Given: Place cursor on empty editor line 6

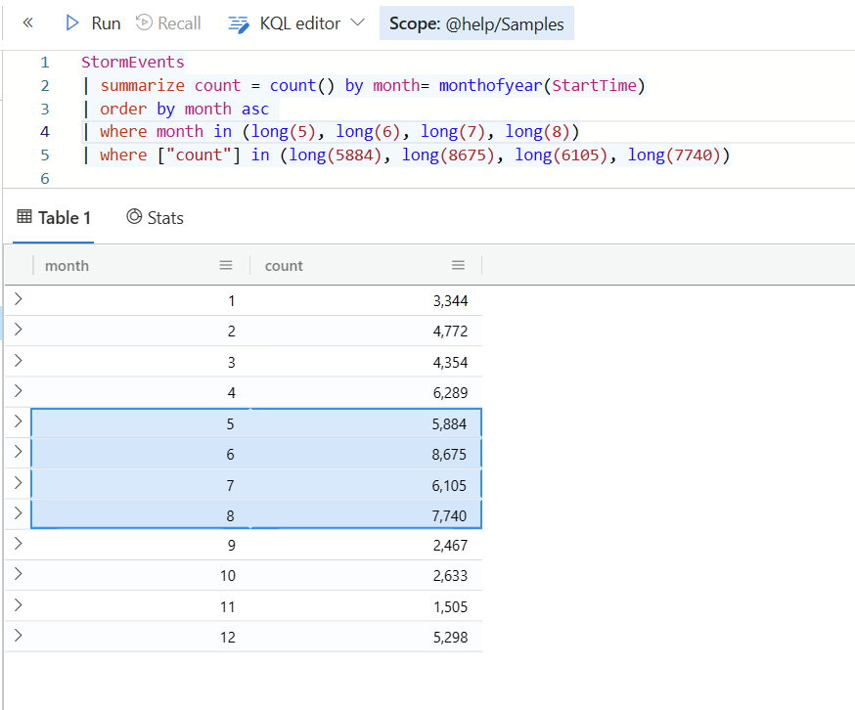Looking at the screenshot, I should tap(293, 179).
